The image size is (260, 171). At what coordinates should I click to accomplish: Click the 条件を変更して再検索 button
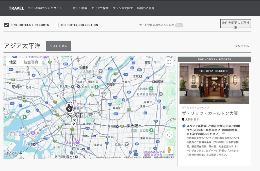(x=235, y=24)
